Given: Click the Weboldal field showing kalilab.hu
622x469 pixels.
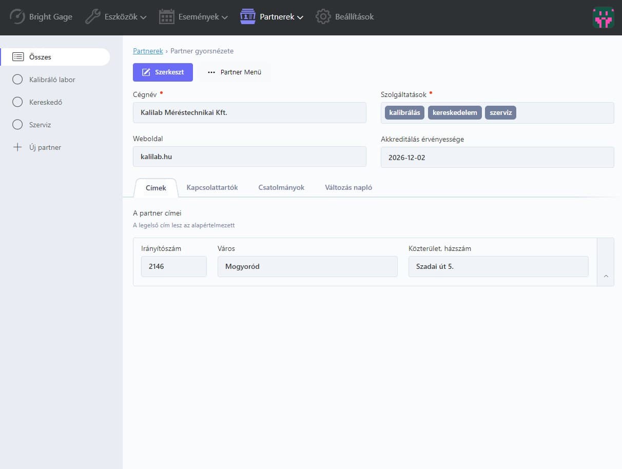Looking at the screenshot, I should pyautogui.click(x=249, y=157).
